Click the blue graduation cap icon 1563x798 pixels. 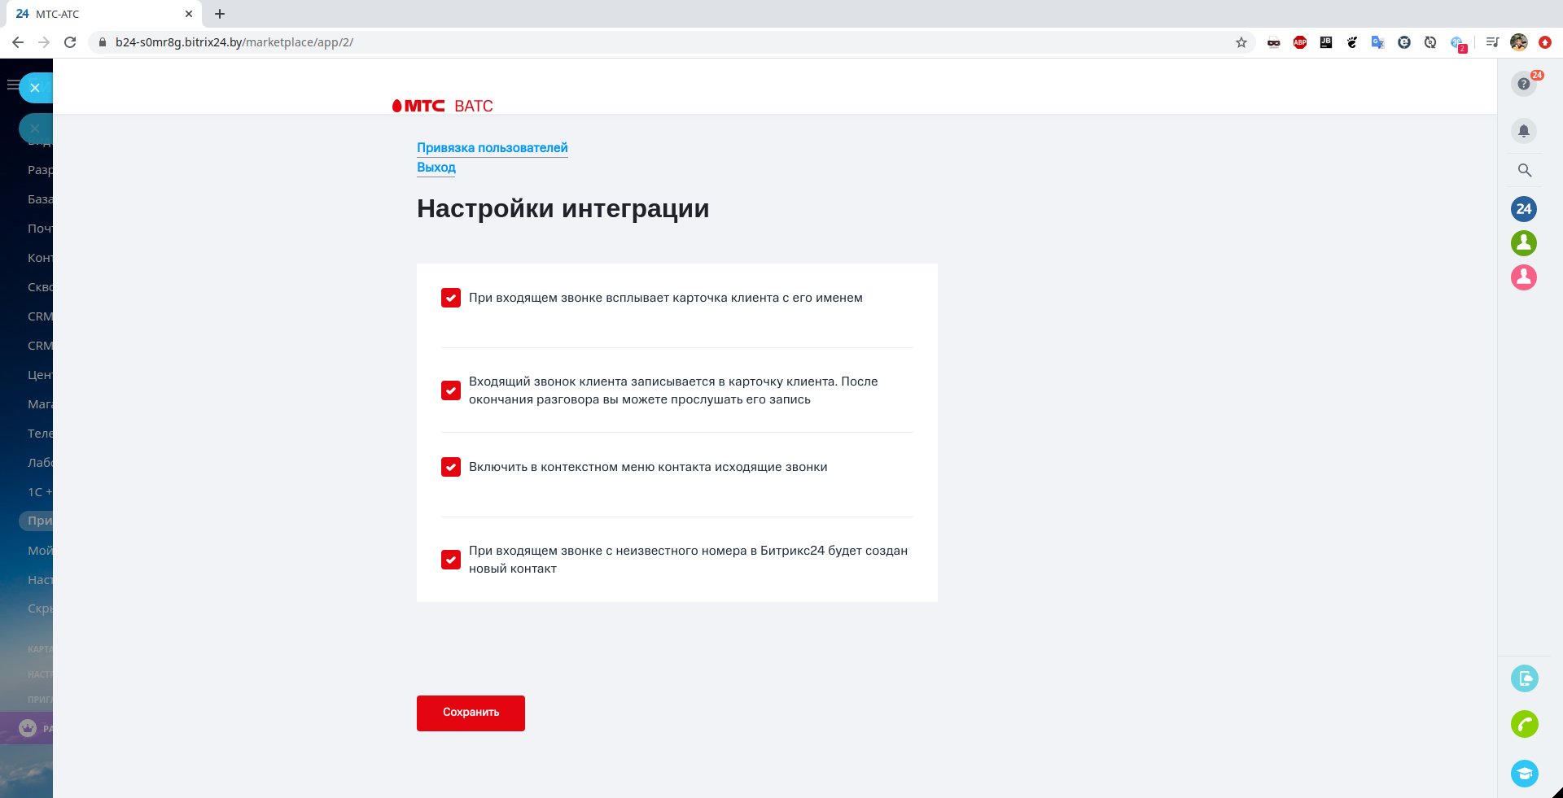[1525, 773]
